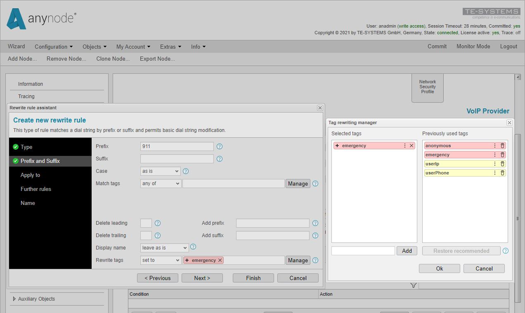Click help icon next to Display name

pyautogui.click(x=193, y=247)
